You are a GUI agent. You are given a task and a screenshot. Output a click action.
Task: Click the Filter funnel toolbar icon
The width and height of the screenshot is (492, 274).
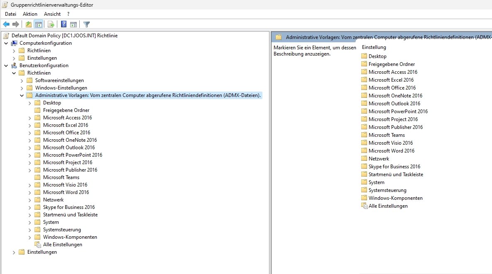(86, 24)
